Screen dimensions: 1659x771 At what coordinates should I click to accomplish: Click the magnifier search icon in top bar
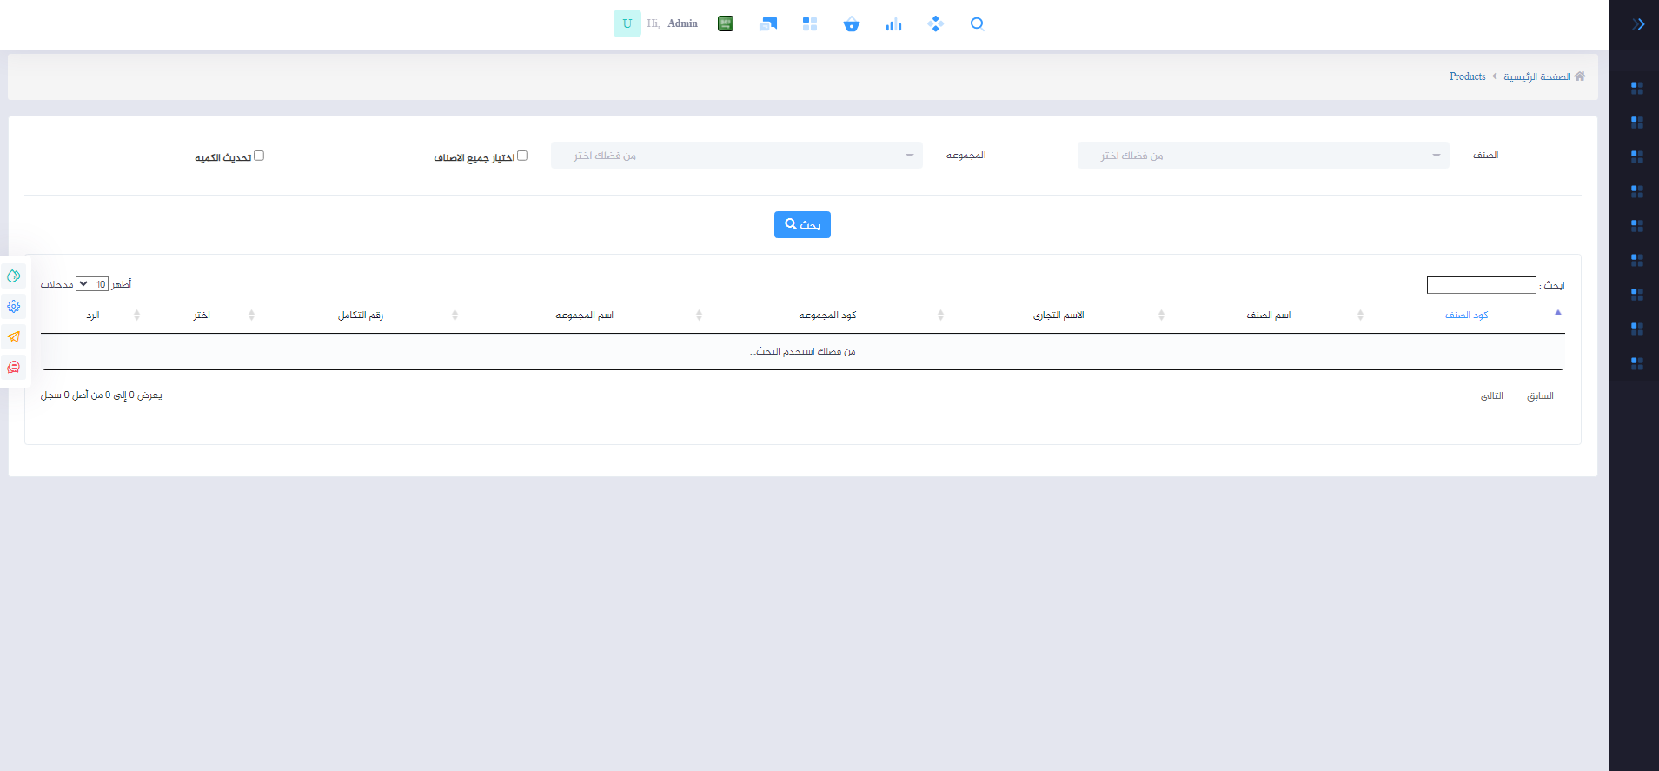[x=977, y=23]
